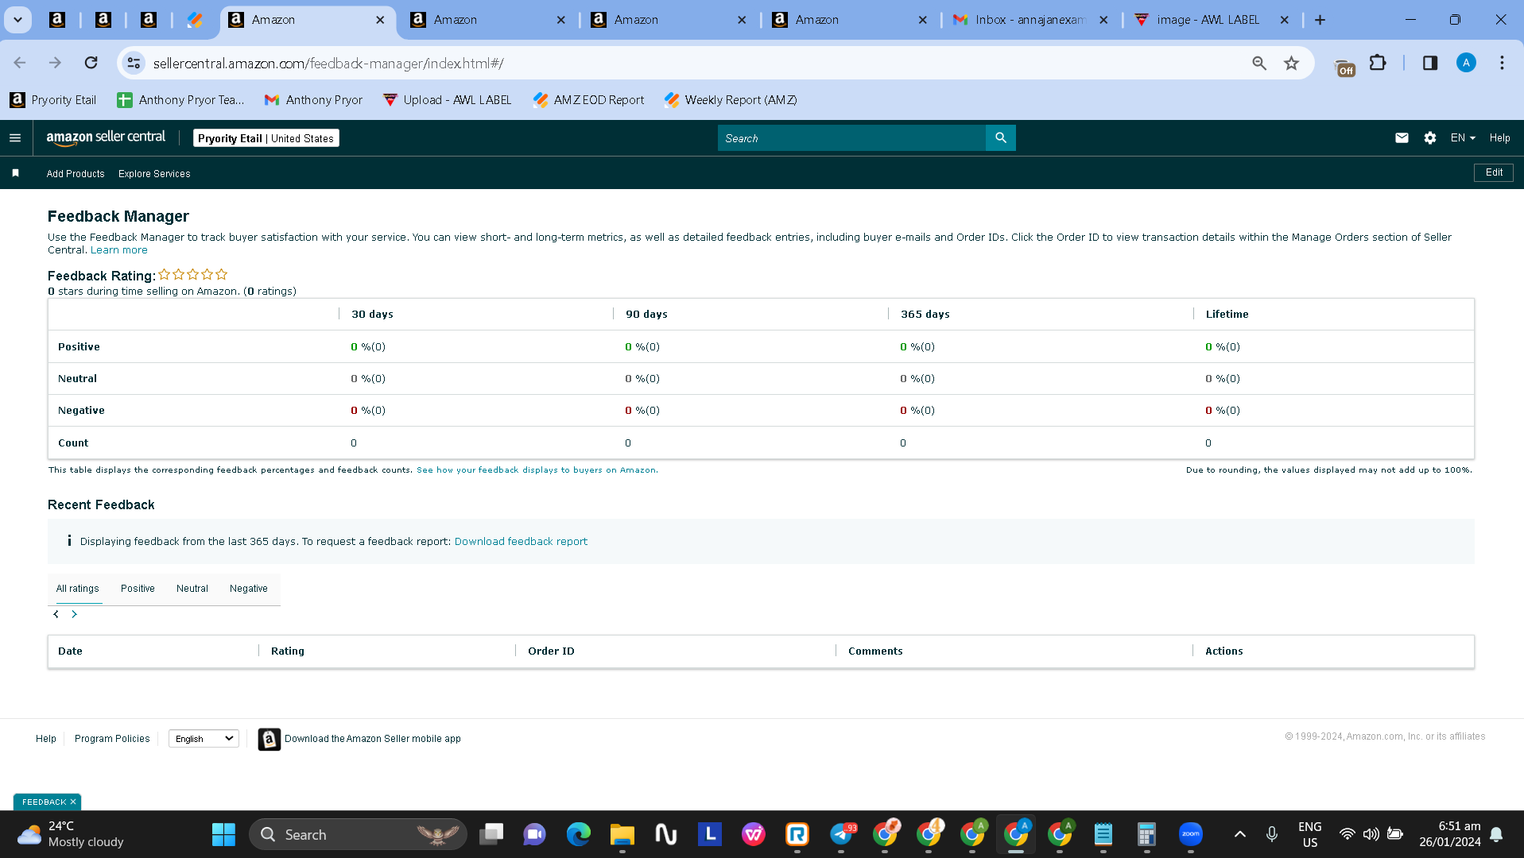Open Upload - AWL LABEL bookmark
Screen dimensions: 1524x858
tap(447, 100)
